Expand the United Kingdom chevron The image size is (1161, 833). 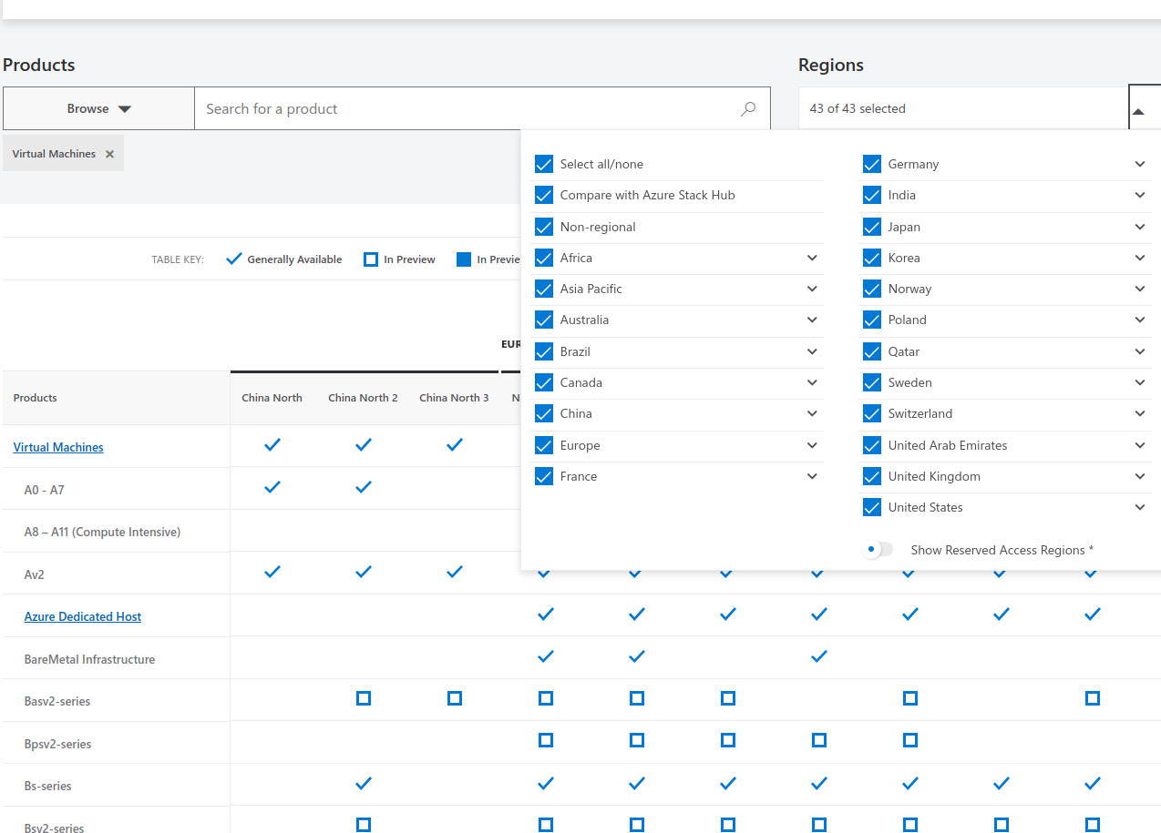point(1140,476)
